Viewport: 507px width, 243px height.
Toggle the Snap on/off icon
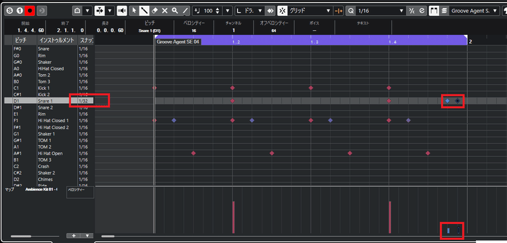pyautogui.click(x=282, y=11)
